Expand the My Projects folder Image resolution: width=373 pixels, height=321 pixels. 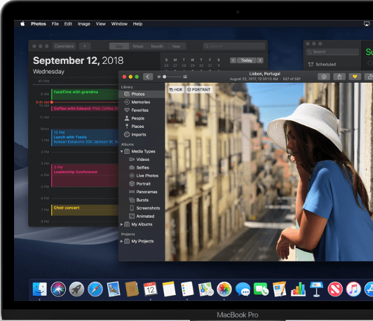122,241
